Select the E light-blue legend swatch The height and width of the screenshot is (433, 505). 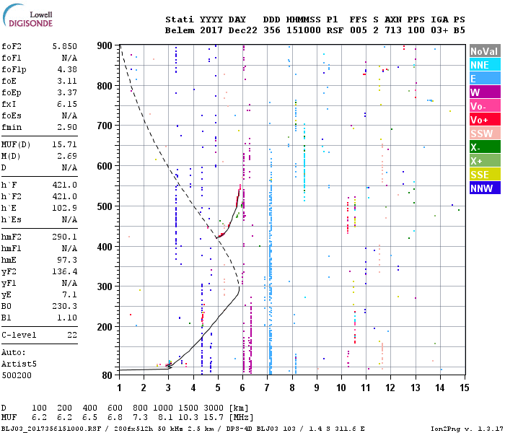click(x=485, y=78)
